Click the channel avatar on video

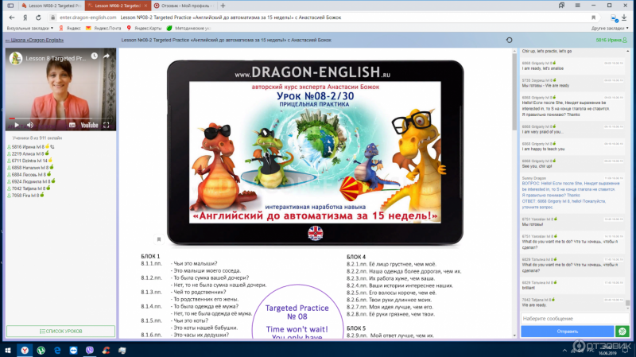point(16,58)
